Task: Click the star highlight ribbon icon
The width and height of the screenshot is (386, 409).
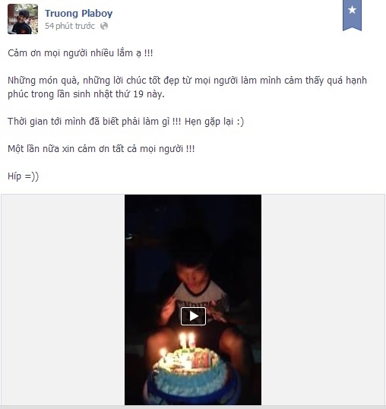Action: 352,15
